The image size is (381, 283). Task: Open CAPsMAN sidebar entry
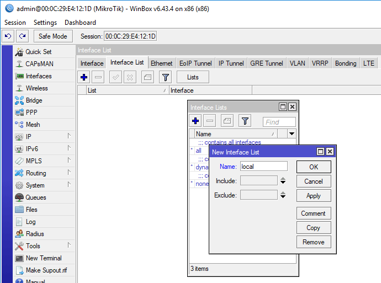44,64
